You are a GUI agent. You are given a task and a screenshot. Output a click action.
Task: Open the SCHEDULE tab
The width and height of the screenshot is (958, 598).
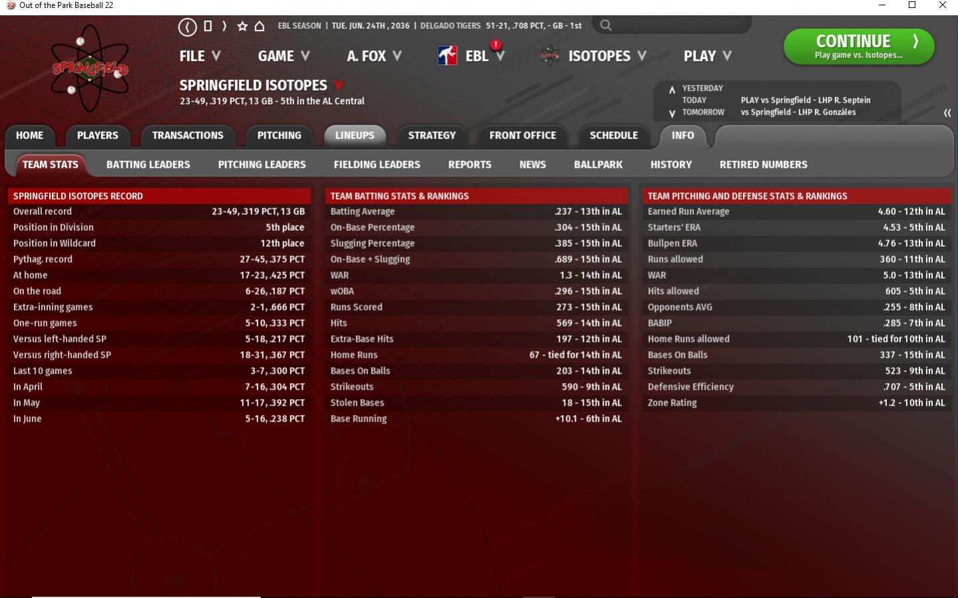pos(614,136)
